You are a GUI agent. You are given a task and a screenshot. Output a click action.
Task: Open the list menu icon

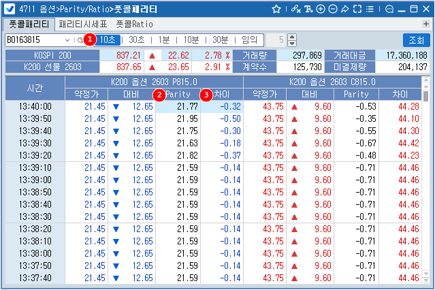[x=369, y=9]
